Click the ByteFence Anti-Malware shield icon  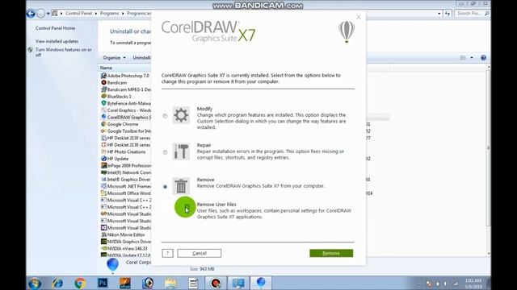click(x=103, y=103)
